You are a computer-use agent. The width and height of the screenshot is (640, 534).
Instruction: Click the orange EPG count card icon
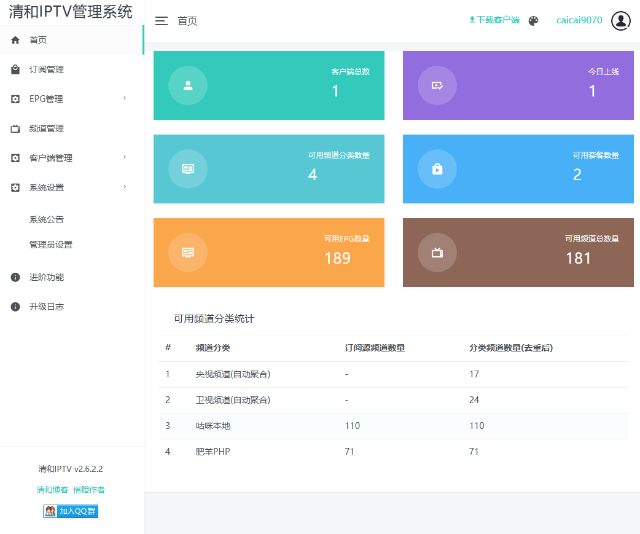[x=188, y=253]
